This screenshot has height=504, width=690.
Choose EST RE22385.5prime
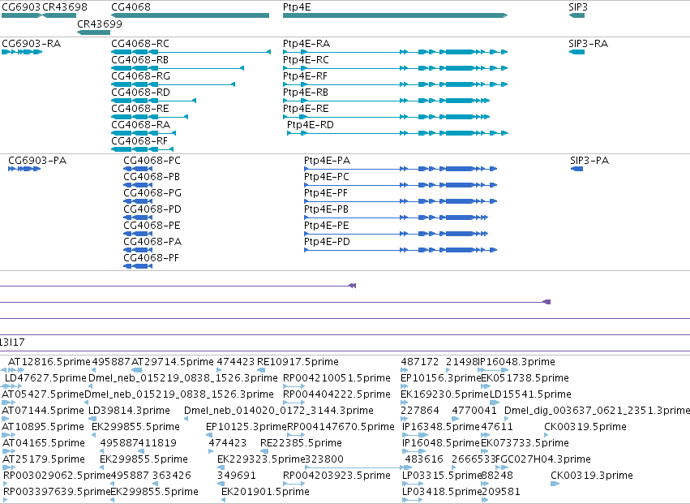pos(301,444)
